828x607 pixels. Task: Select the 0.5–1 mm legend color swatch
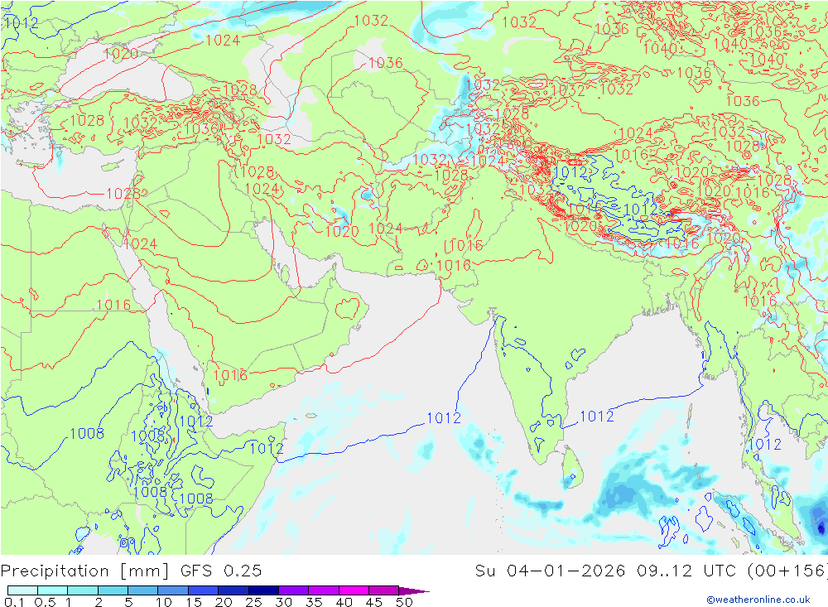(x=53, y=590)
